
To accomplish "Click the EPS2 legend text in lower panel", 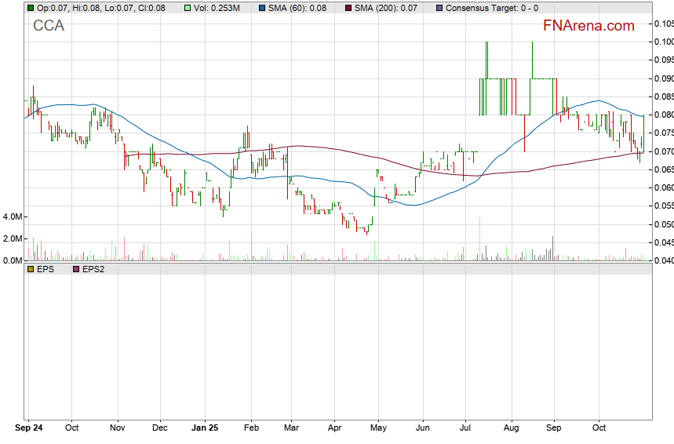I will (94, 269).
